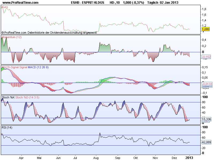Click the Apr marker on time axis
The image size is (214, 160).
[x=21, y=158]
